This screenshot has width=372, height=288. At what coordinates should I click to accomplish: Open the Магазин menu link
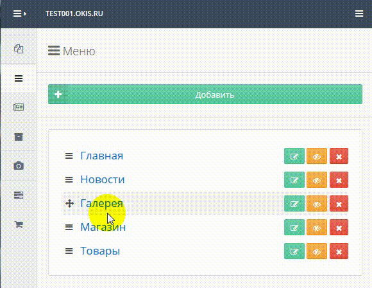[103, 228]
